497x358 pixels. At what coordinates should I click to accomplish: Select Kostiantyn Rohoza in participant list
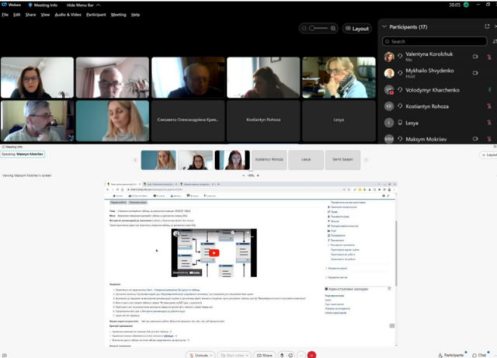click(437, 106)
